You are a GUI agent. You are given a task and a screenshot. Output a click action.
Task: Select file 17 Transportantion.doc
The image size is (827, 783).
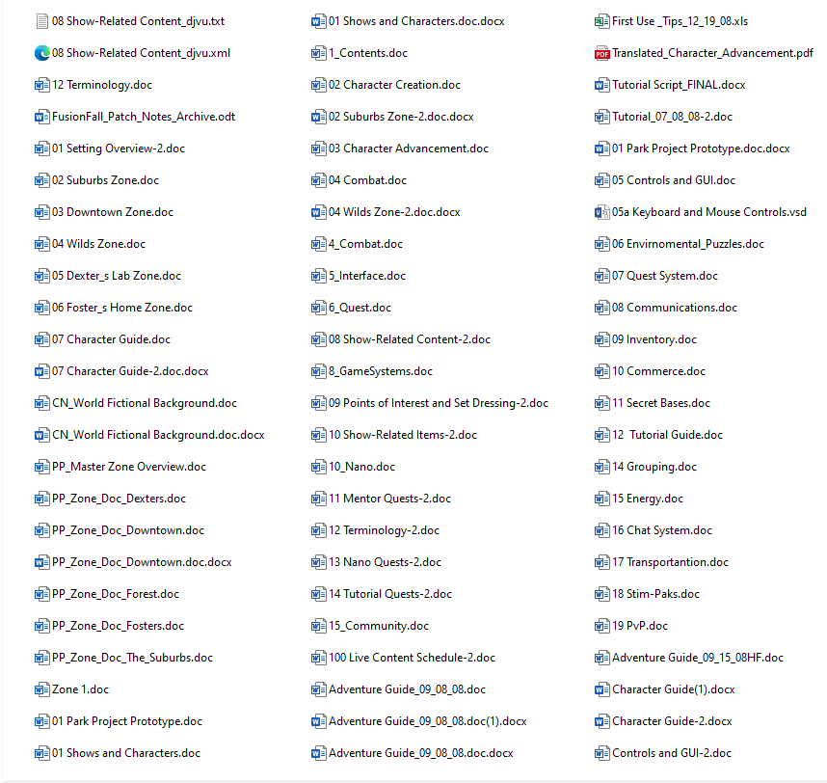click(661, 562)
